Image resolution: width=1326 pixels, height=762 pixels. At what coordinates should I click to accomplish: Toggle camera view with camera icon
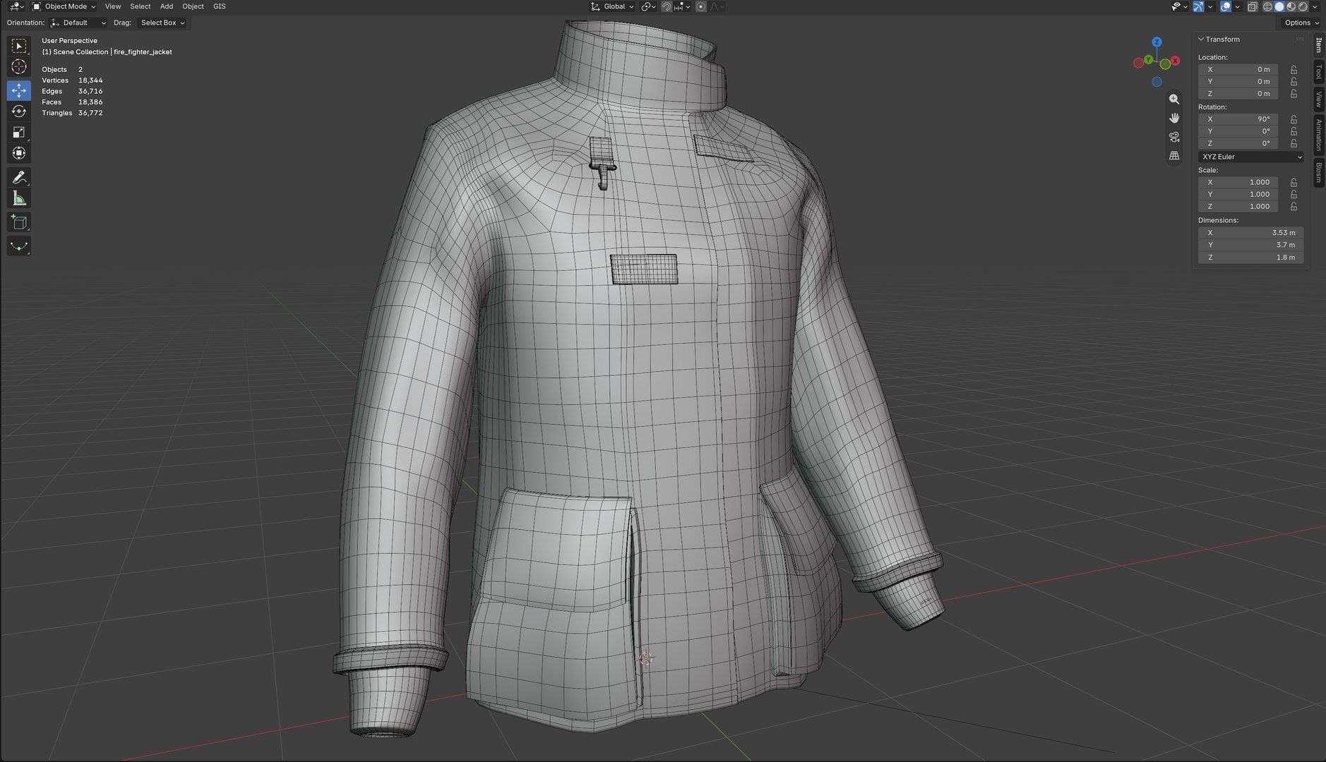tap(1174, 137)
